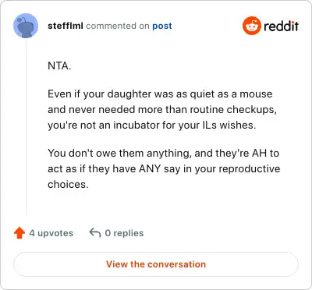This screenshot has width=312, height=290.
Task: Follow the blue "post" link
Action: coord(162,26)
